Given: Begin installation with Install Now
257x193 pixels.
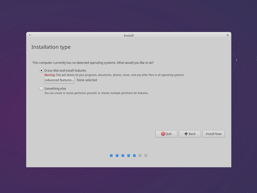Looking at the screenshot, I should click(x=213, y=134).
